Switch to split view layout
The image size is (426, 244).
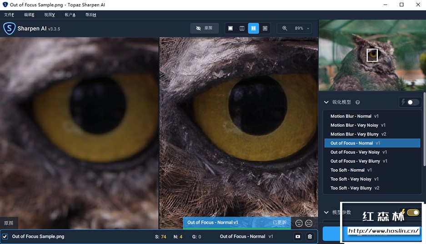coord(242,28)
